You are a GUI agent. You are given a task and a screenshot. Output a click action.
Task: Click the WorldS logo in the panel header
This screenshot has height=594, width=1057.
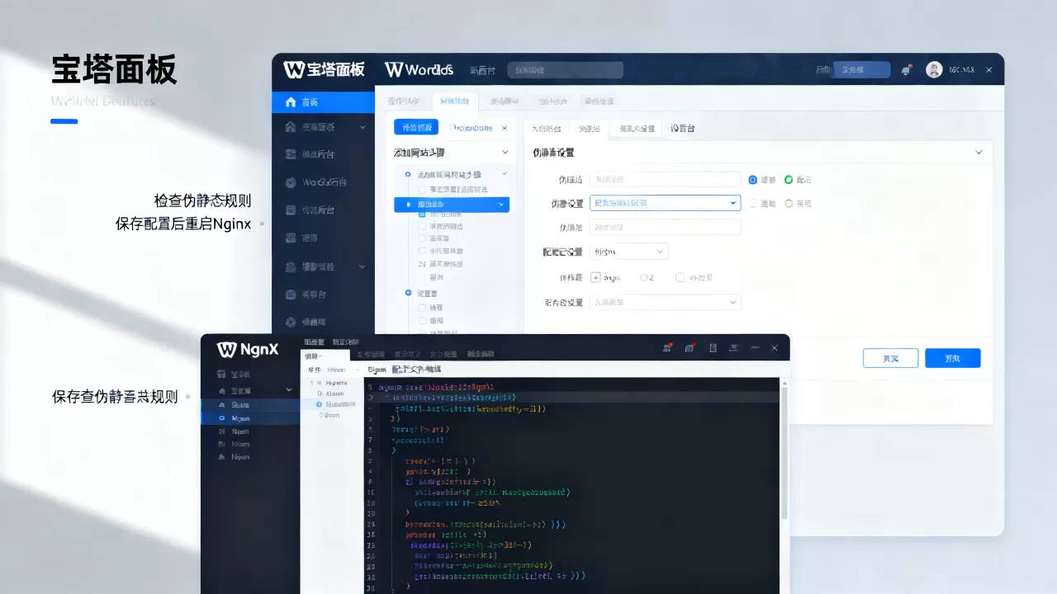(x=419, y=70)
